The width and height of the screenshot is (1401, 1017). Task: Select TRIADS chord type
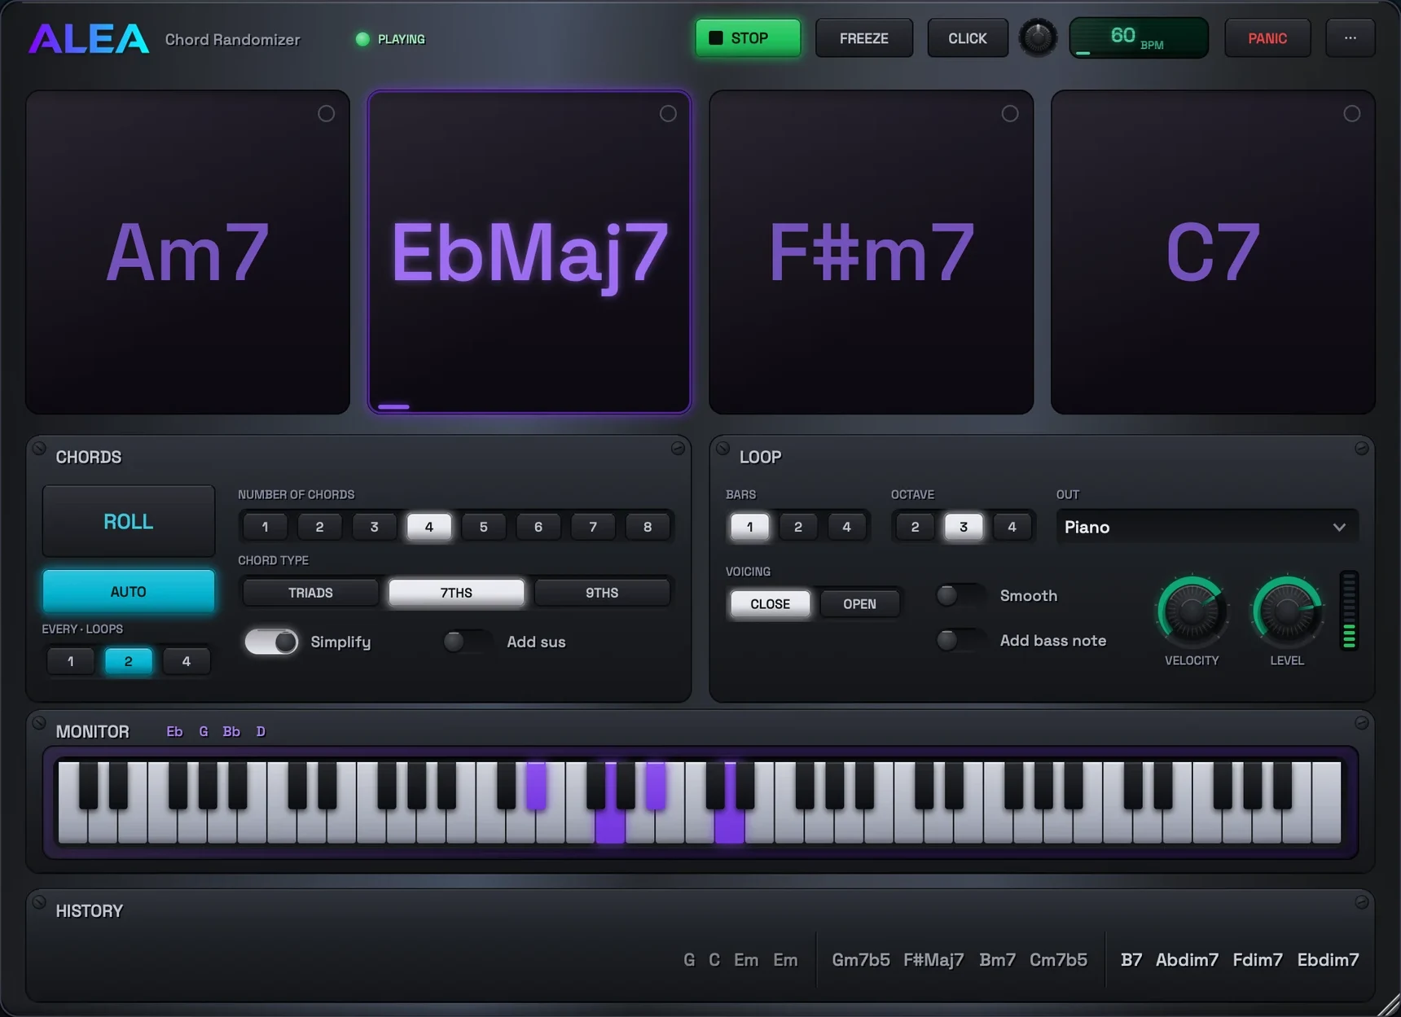point(310,593)
